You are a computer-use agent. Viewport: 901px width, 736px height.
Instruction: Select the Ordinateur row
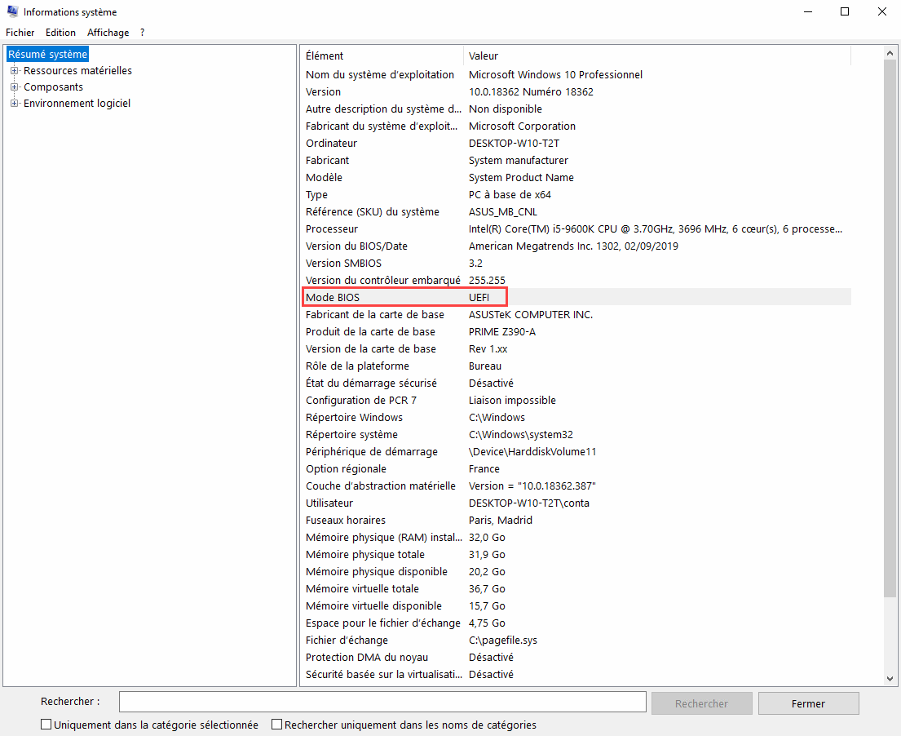tap(576, 143)
